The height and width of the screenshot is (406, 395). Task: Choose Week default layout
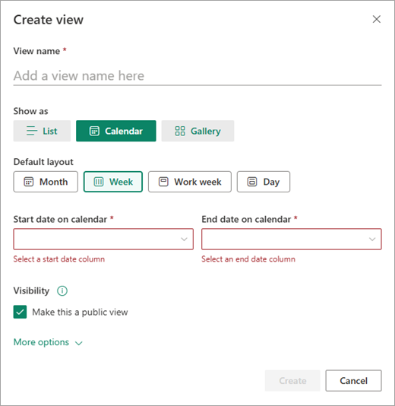click(113, 182)
